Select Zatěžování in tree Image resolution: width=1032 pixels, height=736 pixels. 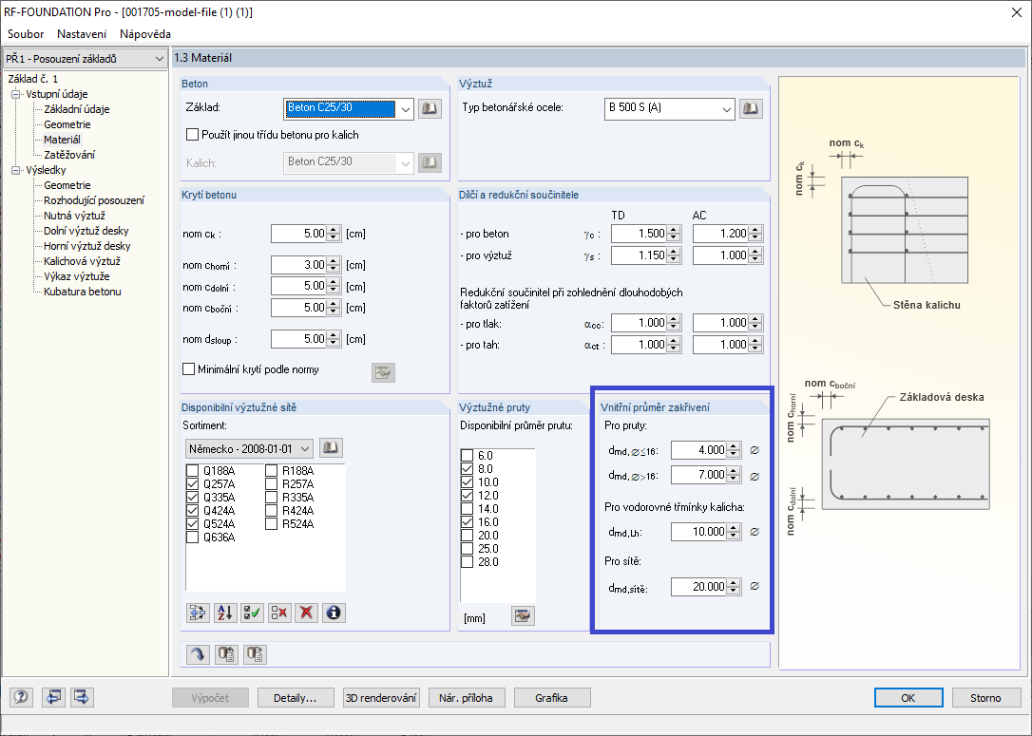click(x=69, y=155)
